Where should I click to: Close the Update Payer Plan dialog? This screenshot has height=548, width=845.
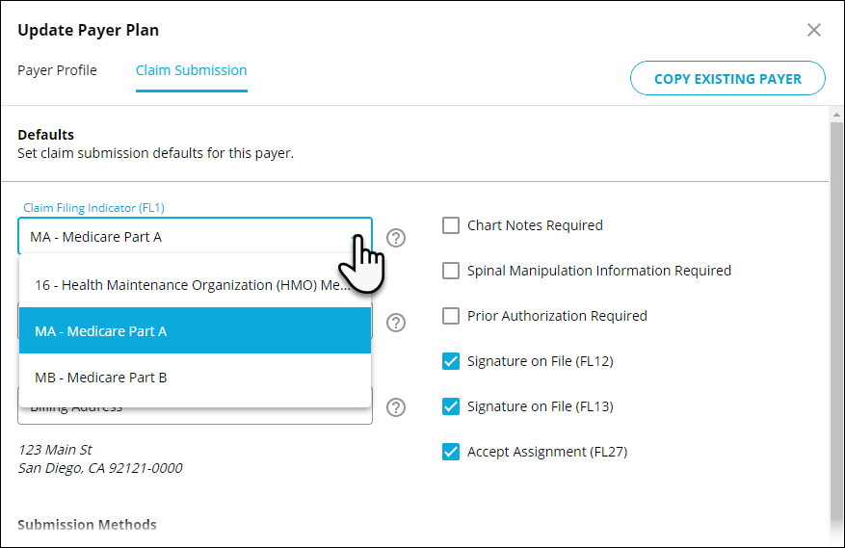tap(814, 30)
